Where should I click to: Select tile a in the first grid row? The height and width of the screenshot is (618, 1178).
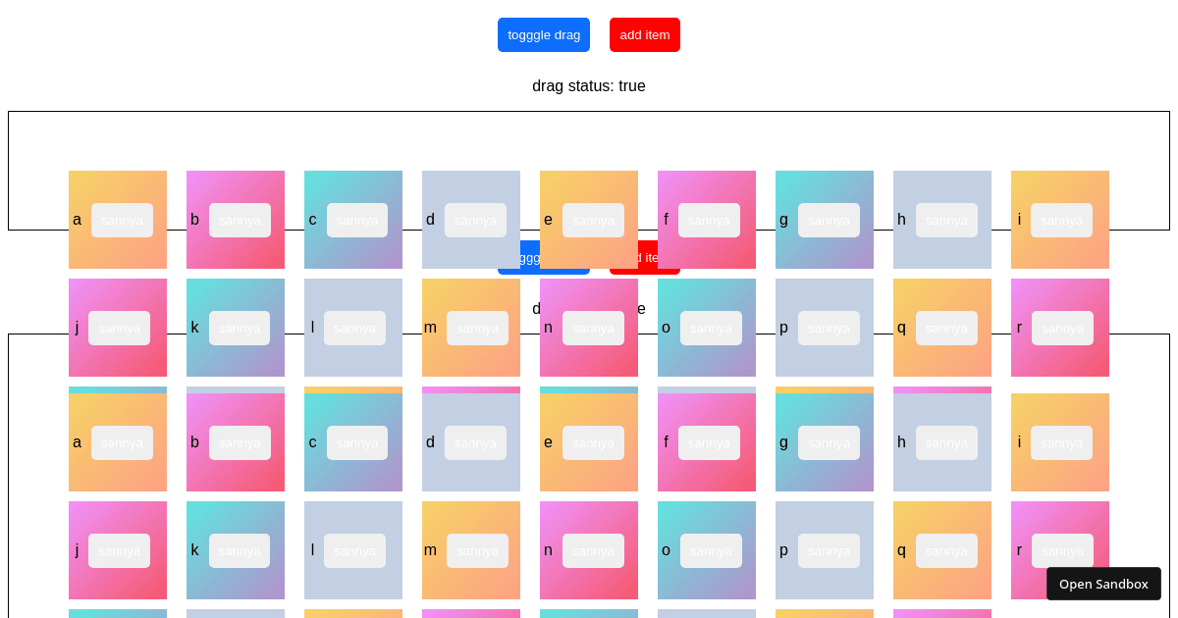tap(77, 220)
